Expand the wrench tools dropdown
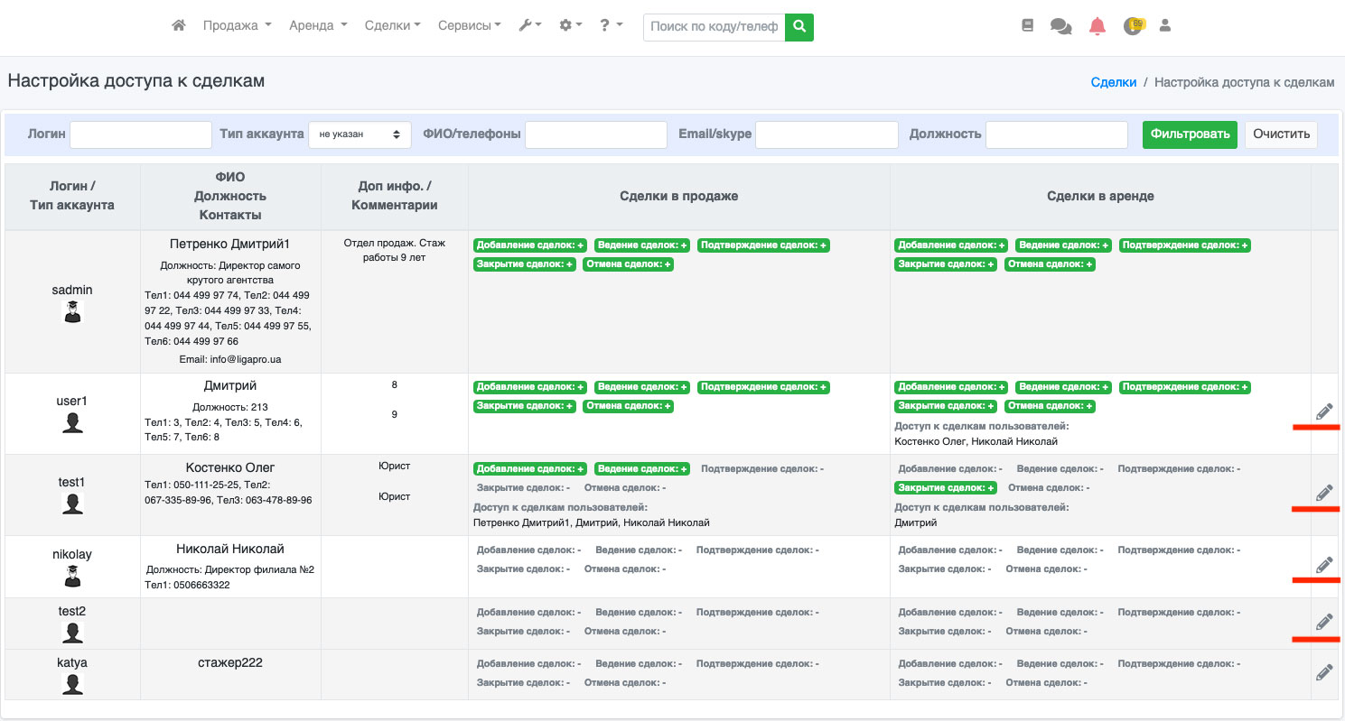This screenshot has width=1345, height=721. point(529,26)
